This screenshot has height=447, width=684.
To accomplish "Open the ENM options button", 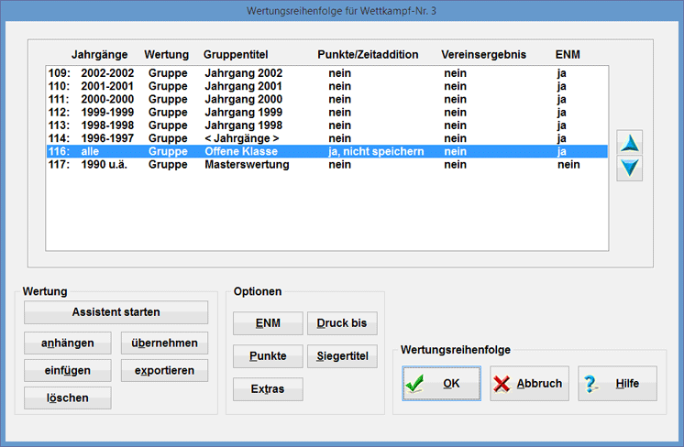I will tap(268, 323).
